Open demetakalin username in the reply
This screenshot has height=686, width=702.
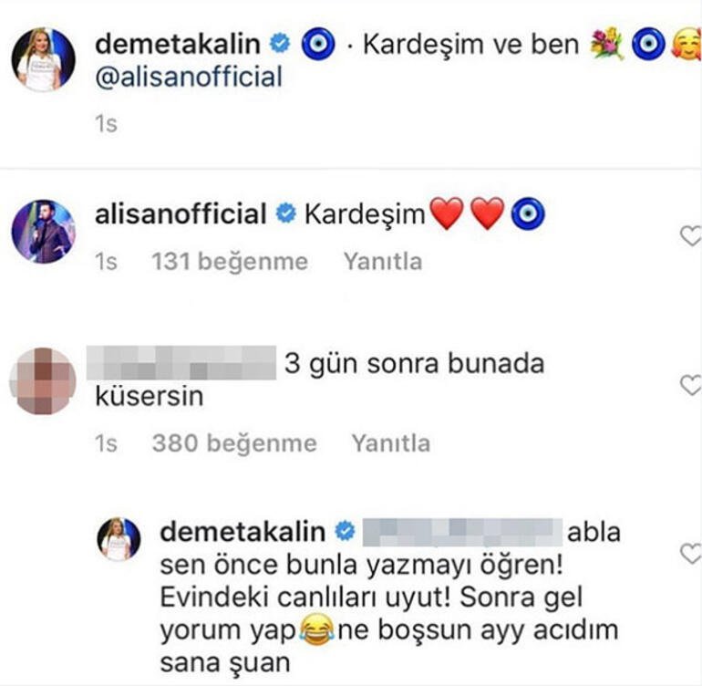click(243, 533)
